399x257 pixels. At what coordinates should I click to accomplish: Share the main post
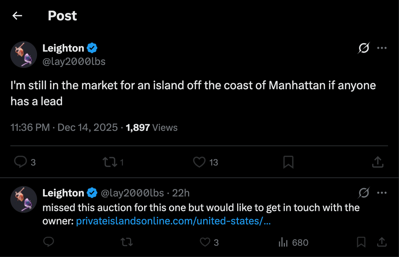(x=377, y=162)
